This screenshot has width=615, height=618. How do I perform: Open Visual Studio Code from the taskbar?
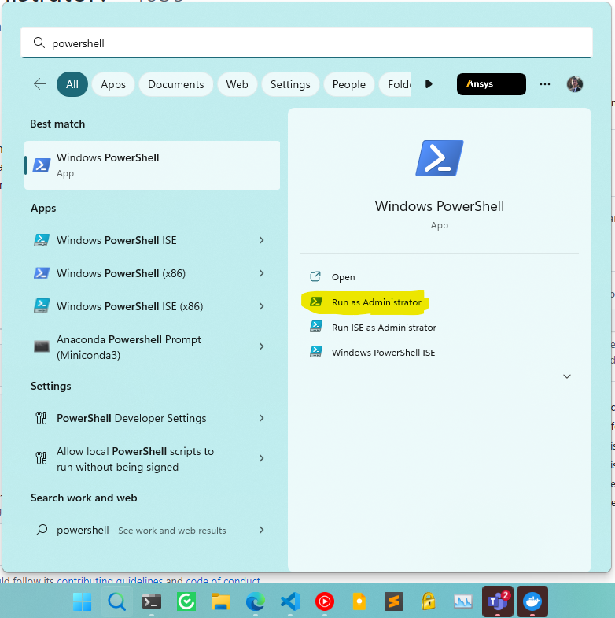[290, 601]
